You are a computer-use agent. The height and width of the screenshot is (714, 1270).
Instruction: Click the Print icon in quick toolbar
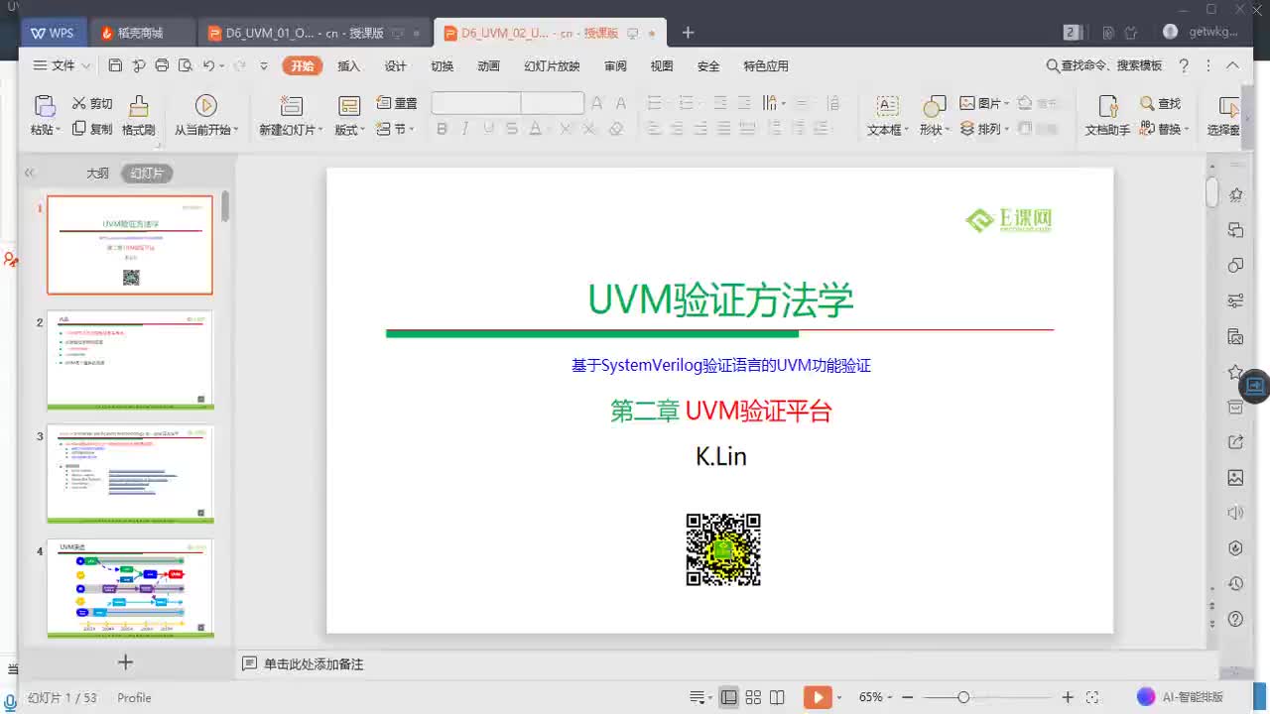162,65
